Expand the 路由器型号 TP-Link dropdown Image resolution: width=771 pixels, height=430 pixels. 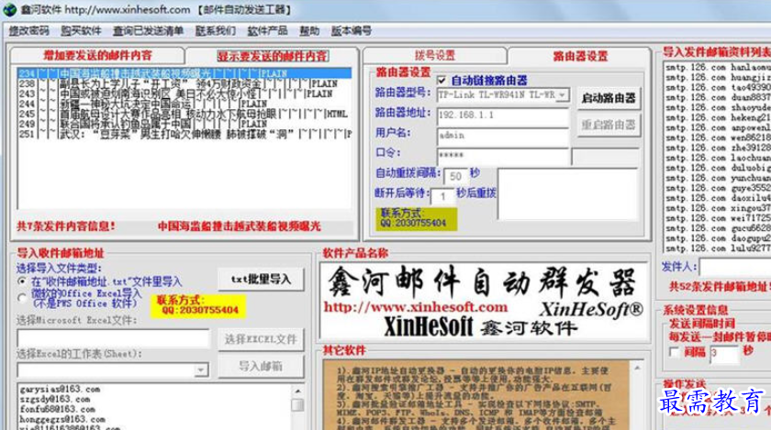point(563,94)
